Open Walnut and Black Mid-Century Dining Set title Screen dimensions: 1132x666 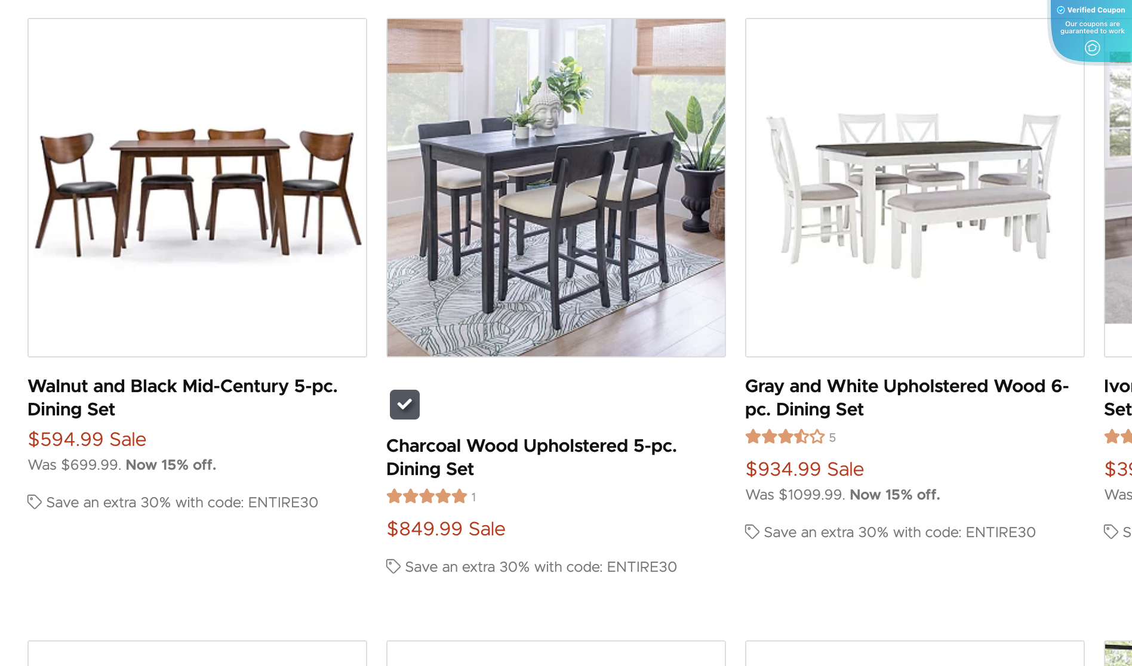click(x=182, y=397)
